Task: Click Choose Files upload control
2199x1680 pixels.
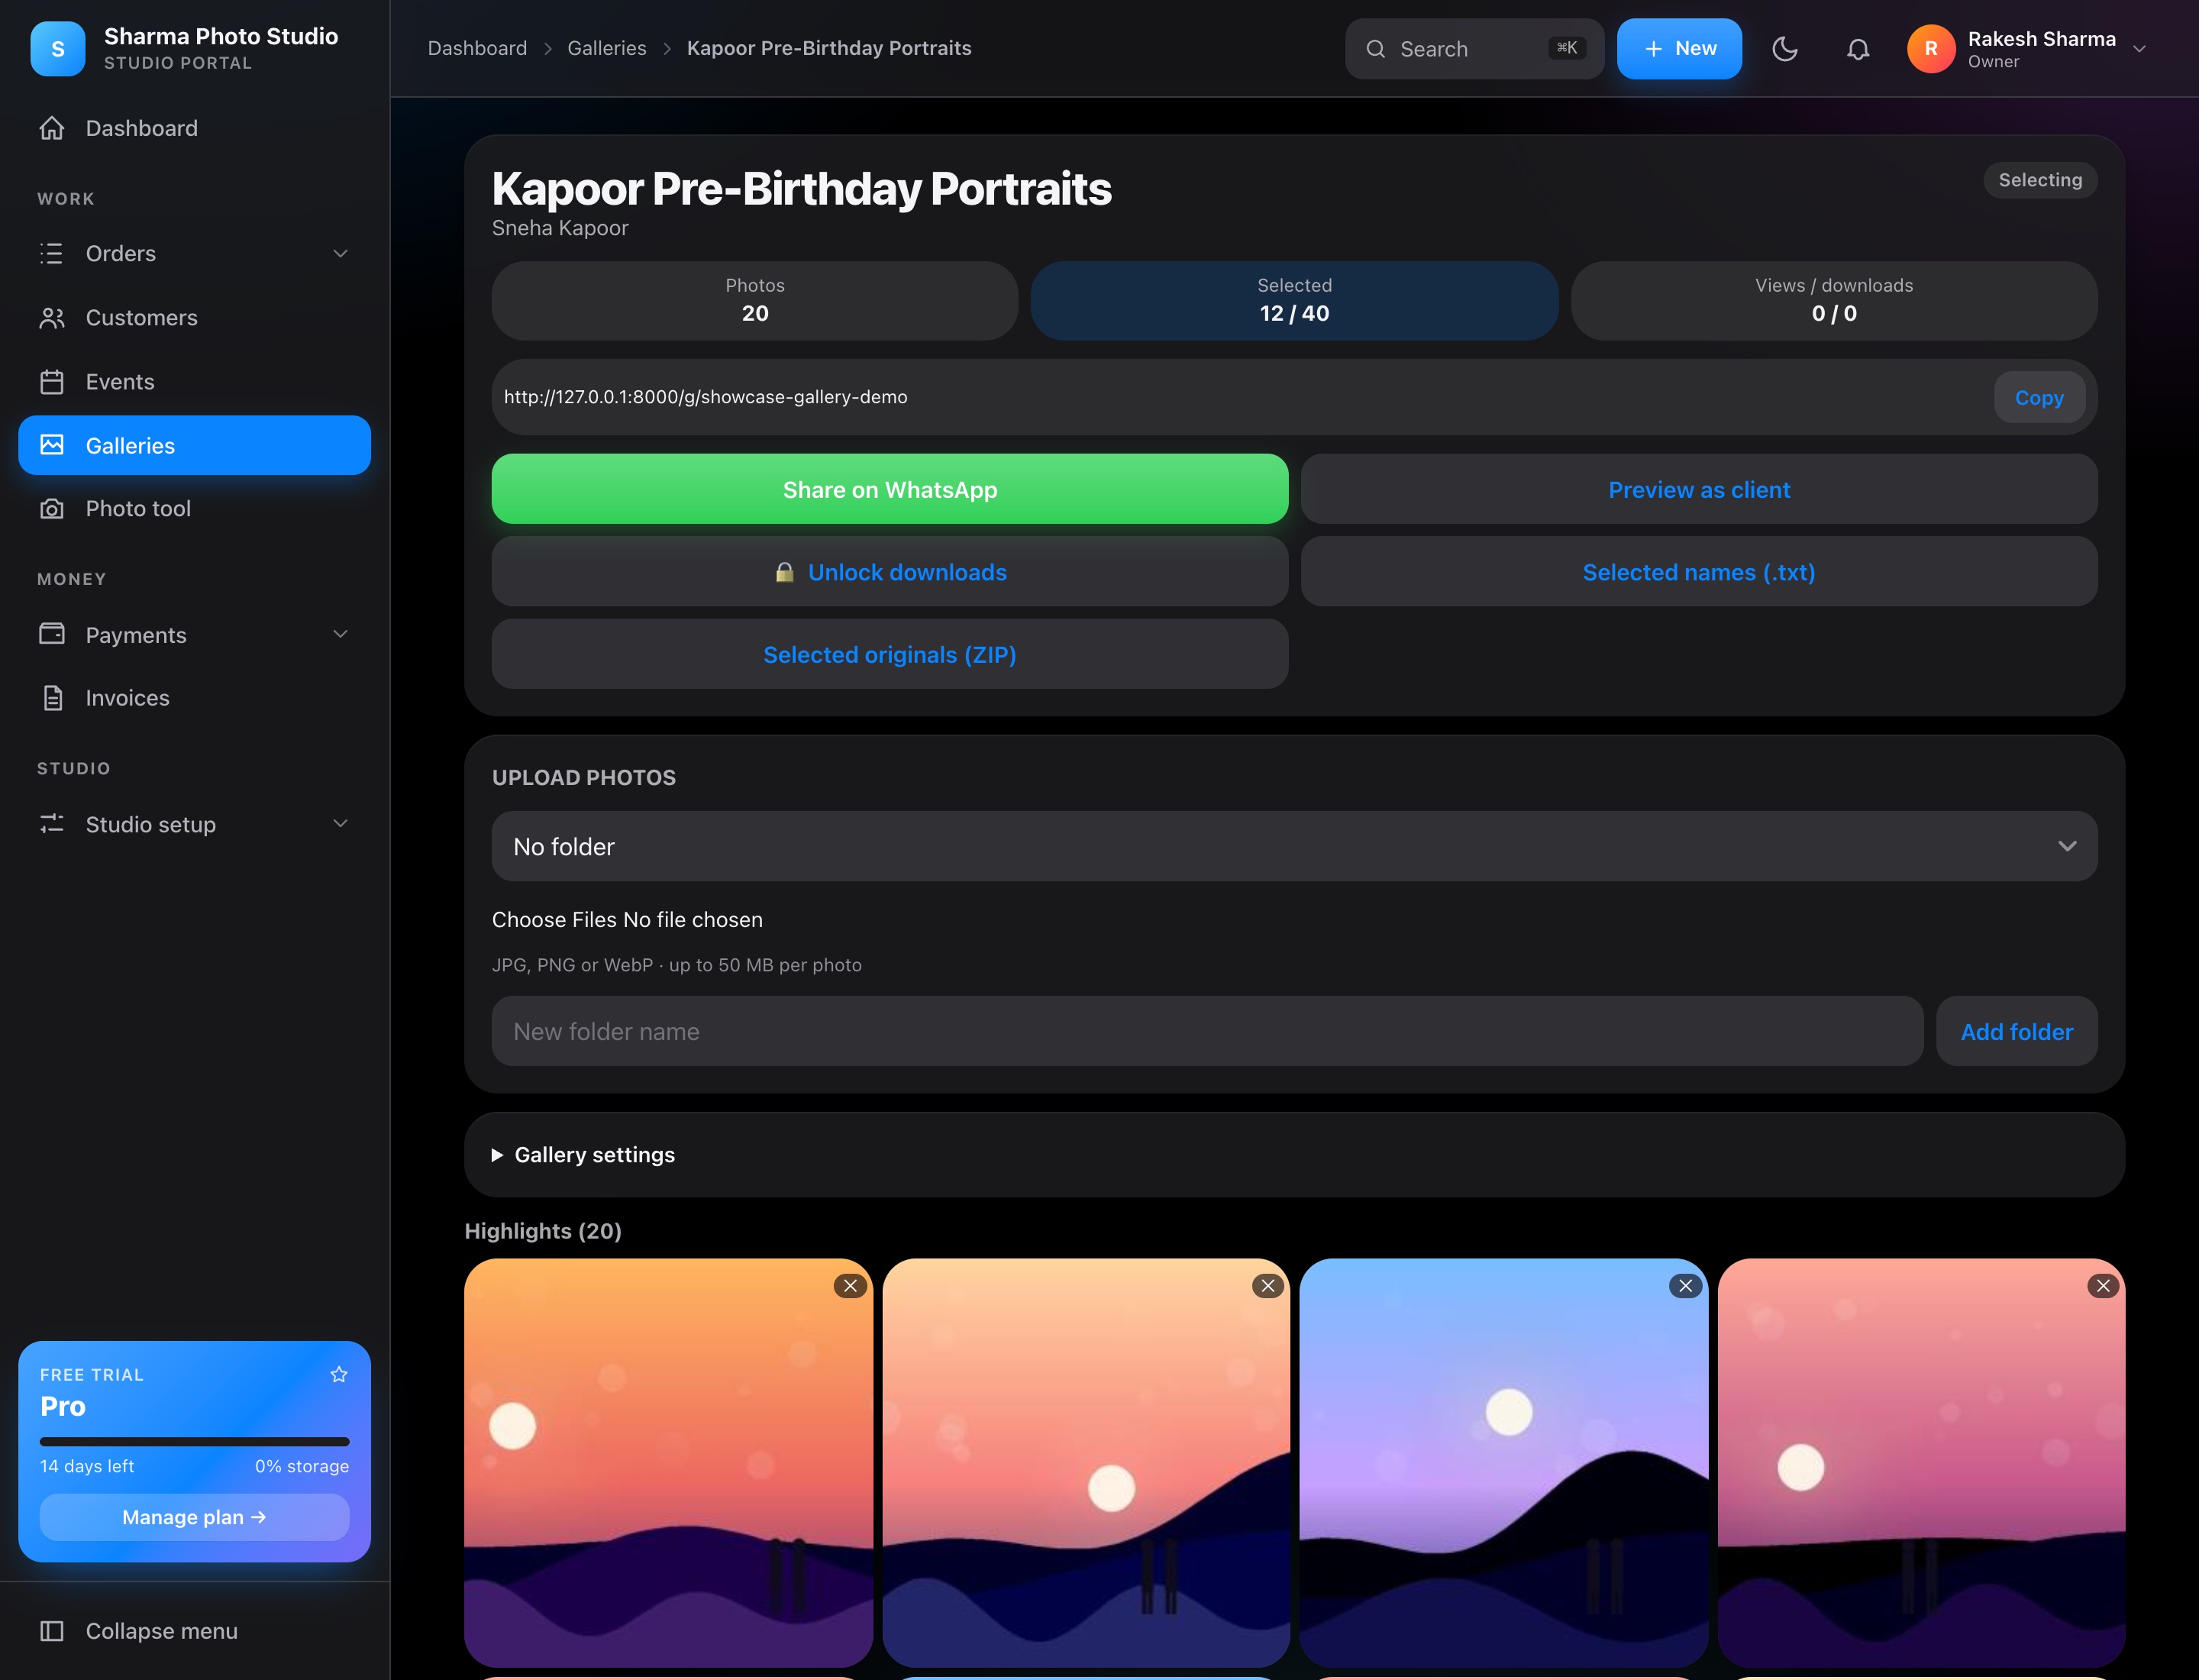Action: pyautogui.click(x=554, y=920)
